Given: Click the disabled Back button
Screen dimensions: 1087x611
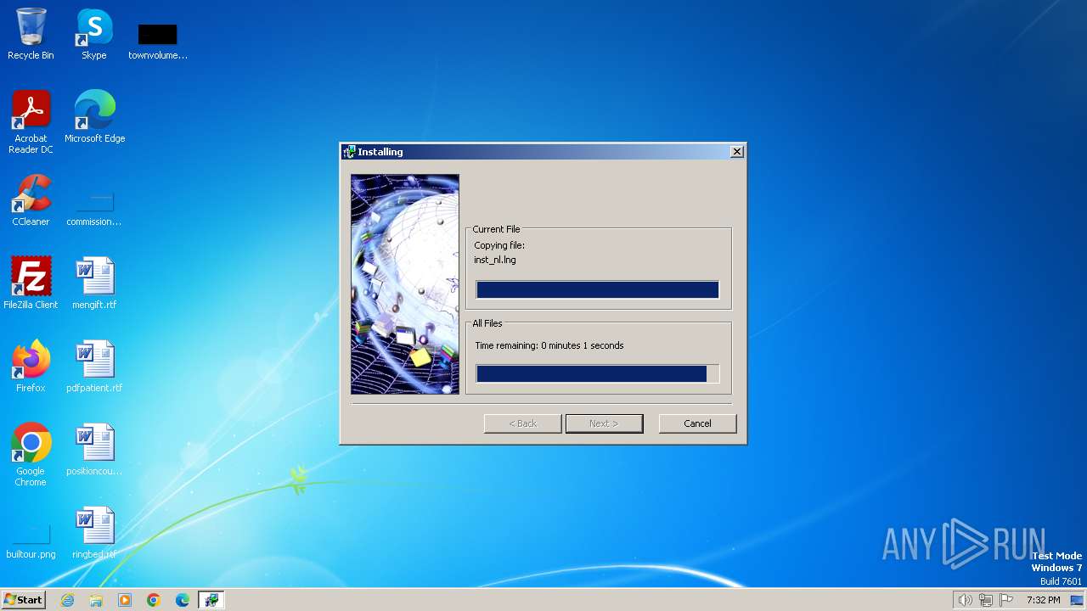Looking at the screenshot, I should coord(522,423).
